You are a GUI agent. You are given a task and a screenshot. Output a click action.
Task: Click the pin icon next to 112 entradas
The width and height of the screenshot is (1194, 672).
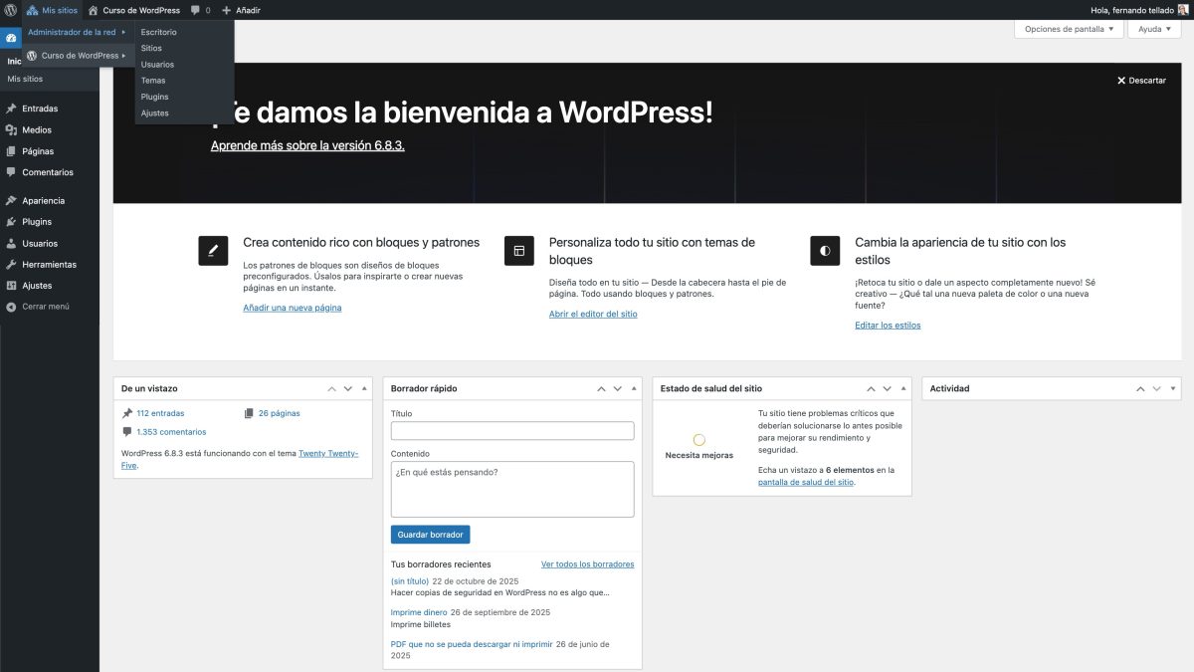click(126, 412)
